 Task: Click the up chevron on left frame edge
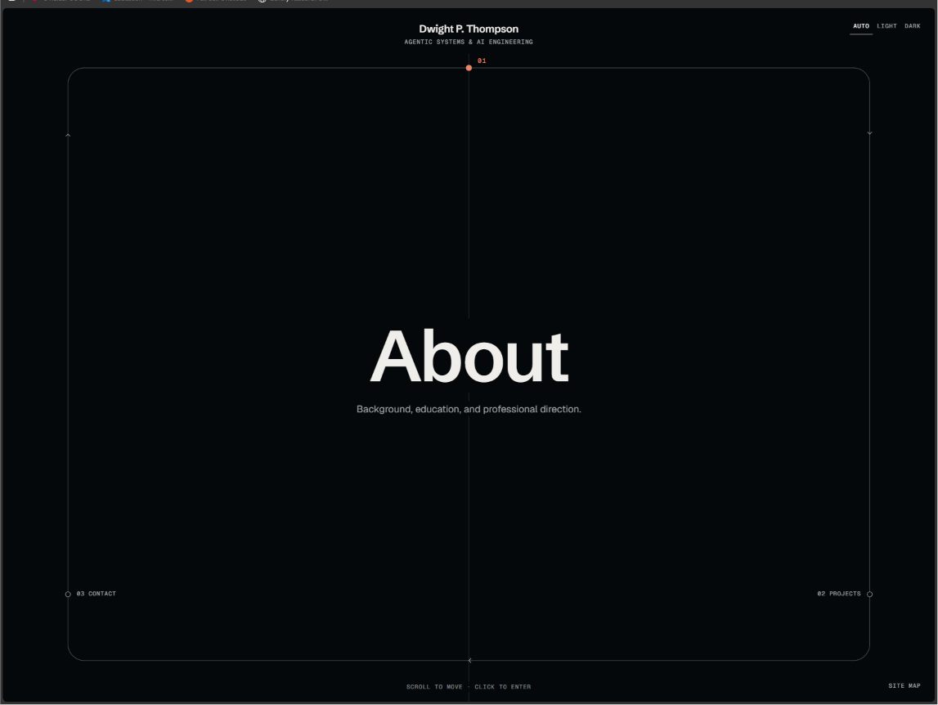point(68,135)
